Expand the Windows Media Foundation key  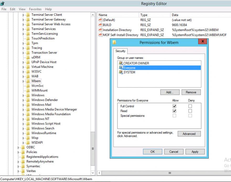(23, 115)
